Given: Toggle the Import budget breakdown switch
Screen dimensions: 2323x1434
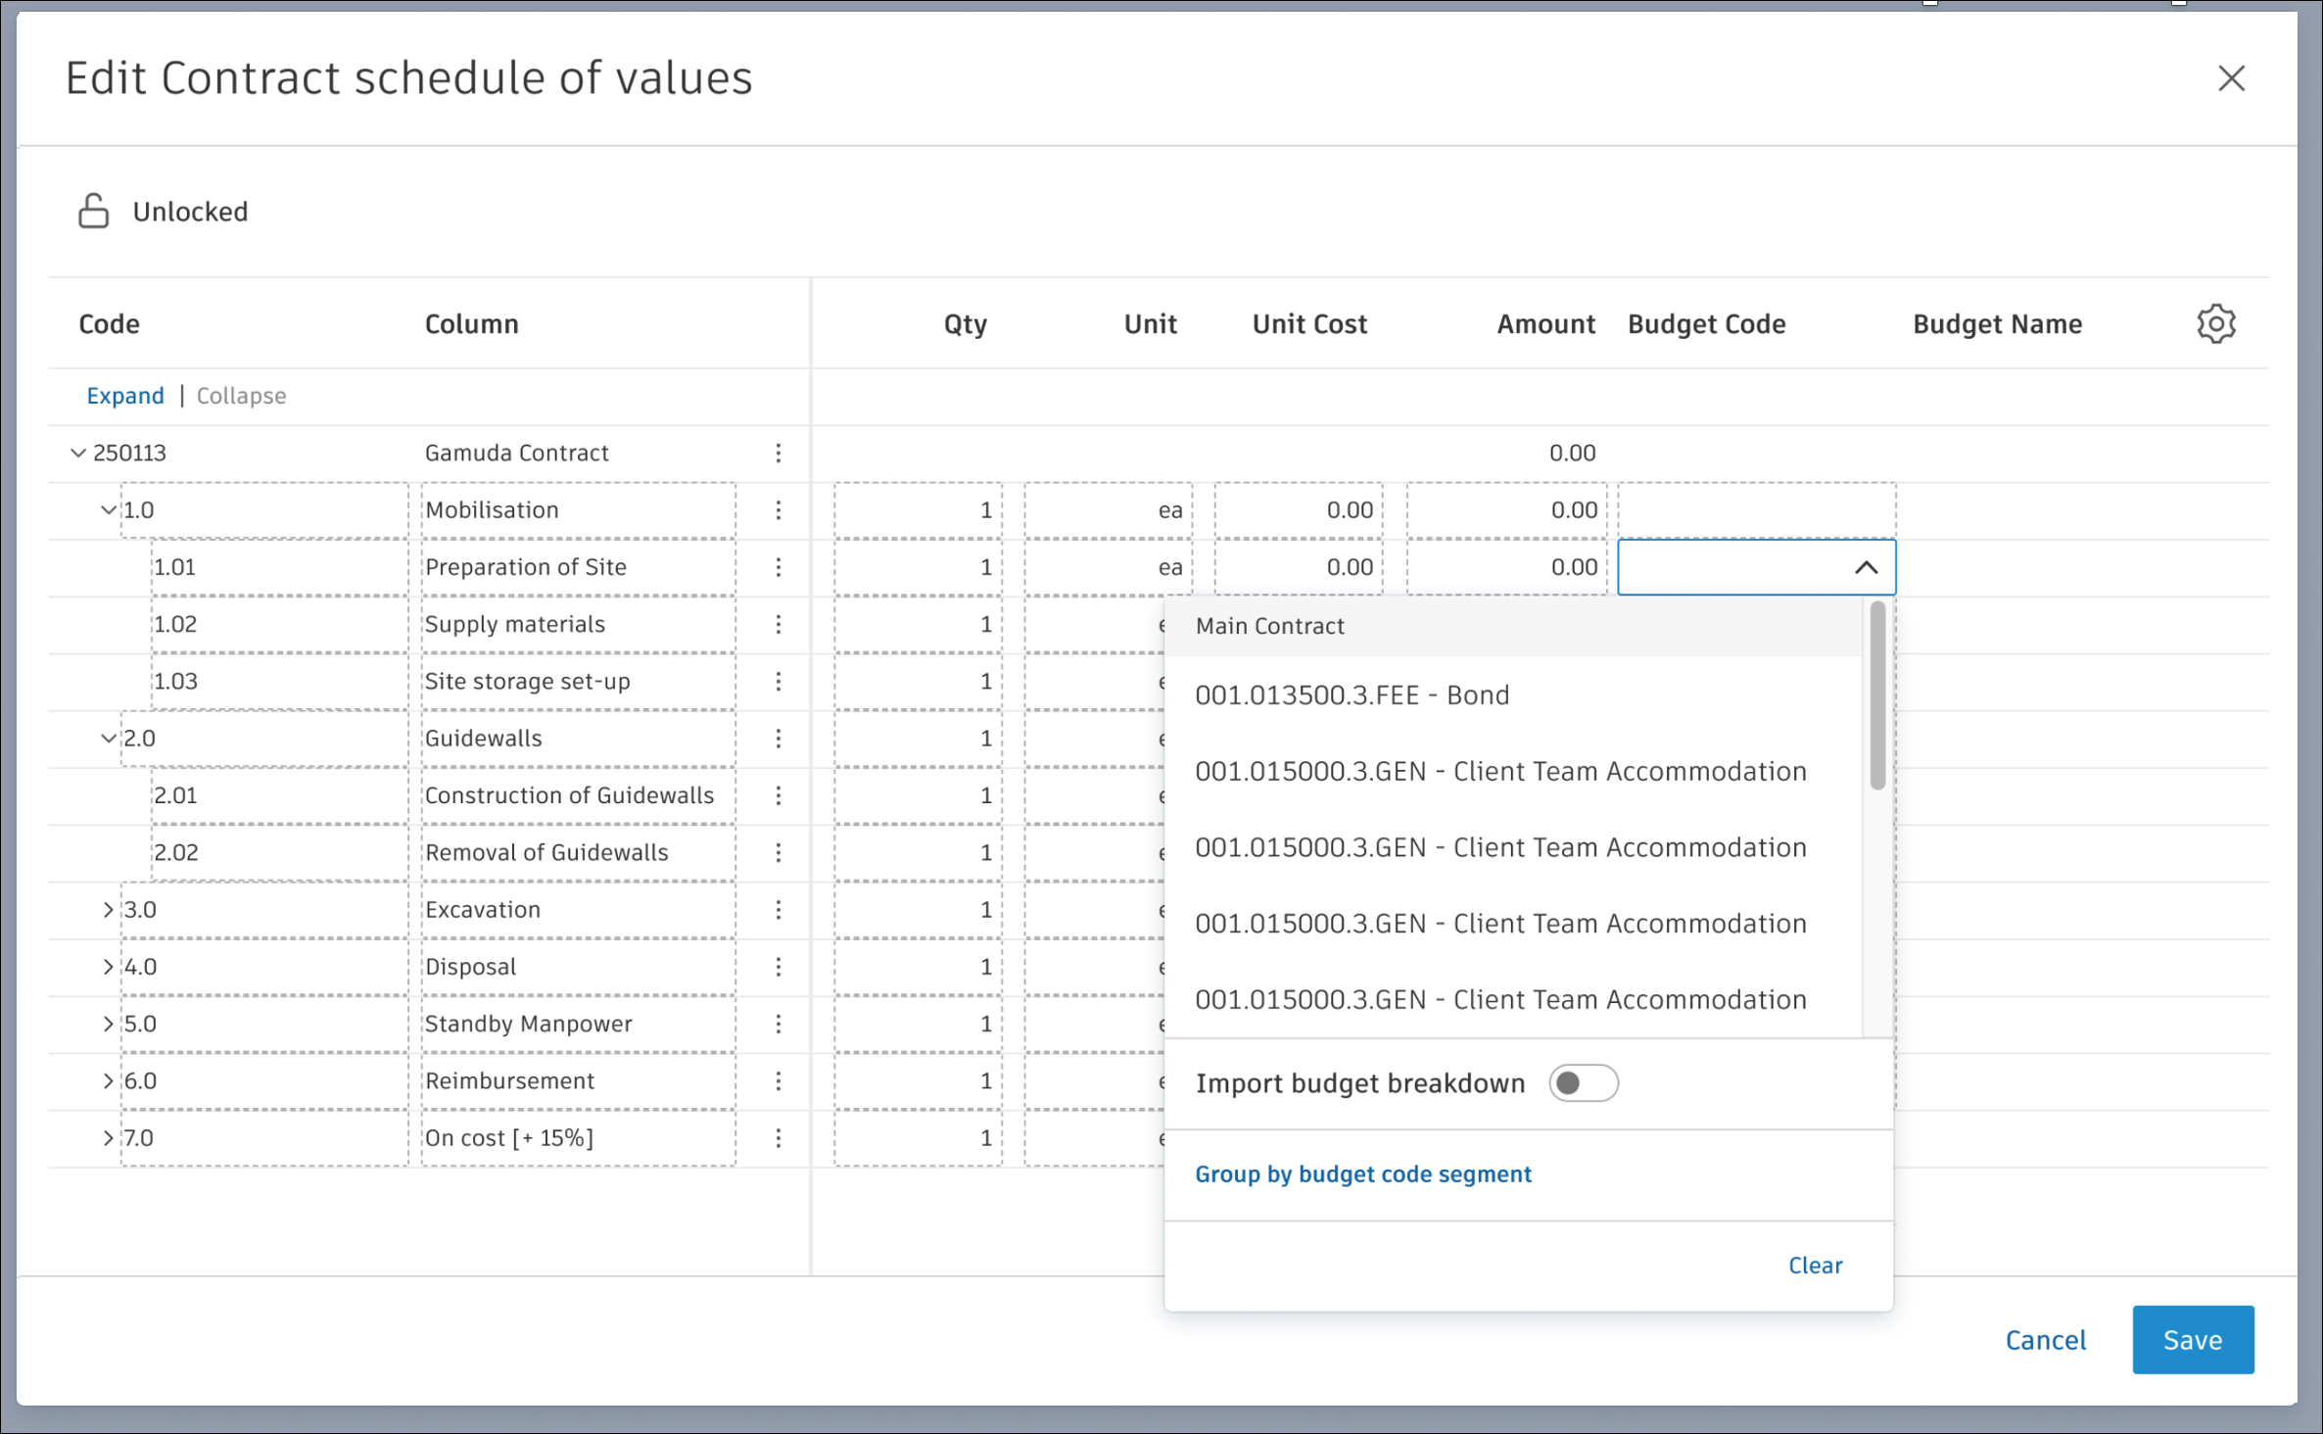Looking at the screenshot, I should tap(1583, 1082).
